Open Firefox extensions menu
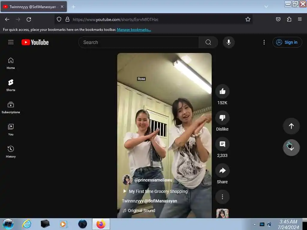307x230 pixels. tap(289, 19)
